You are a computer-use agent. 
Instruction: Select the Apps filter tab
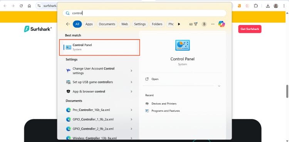click(x=89, y=24)
